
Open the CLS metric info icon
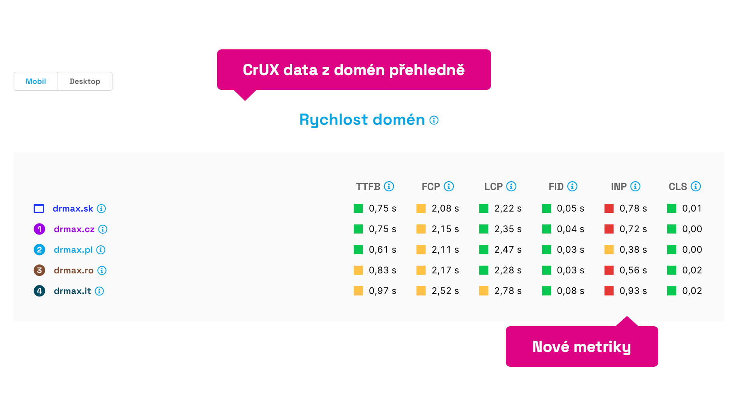coord(696,186)
